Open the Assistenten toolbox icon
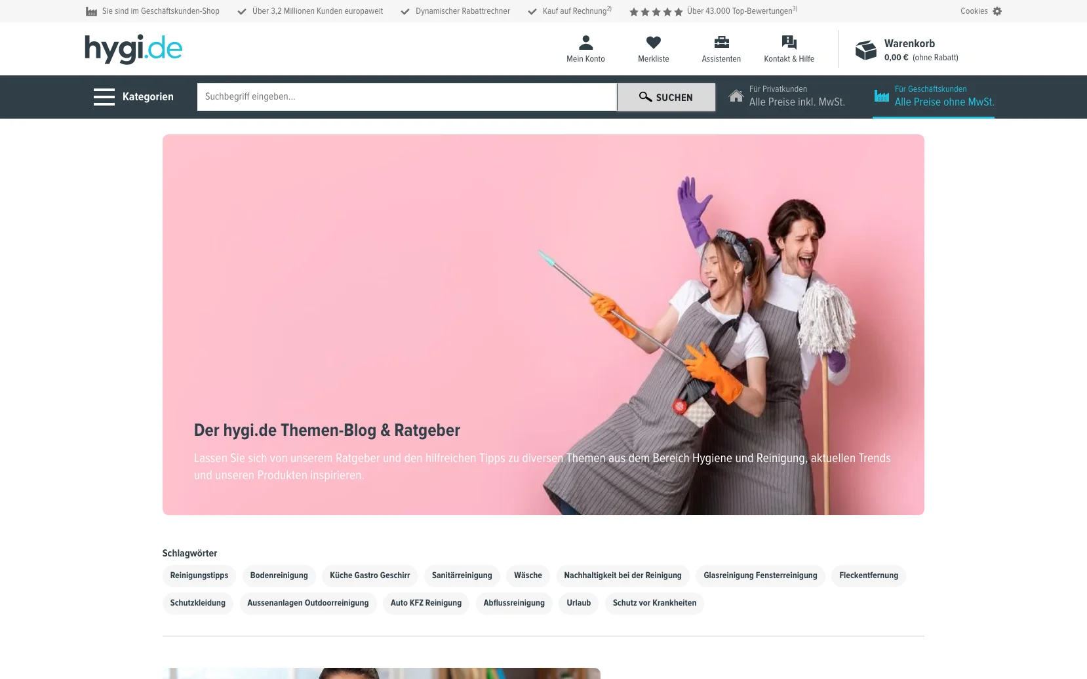Image resolution: width=1087 pixels, height=679 pixels. pyautogui.click(x=721, y=43)
